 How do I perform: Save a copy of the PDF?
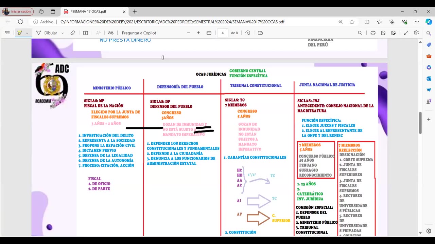coord(393,33)
